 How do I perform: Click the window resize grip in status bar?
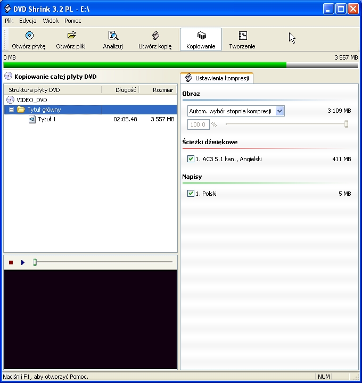356,377
